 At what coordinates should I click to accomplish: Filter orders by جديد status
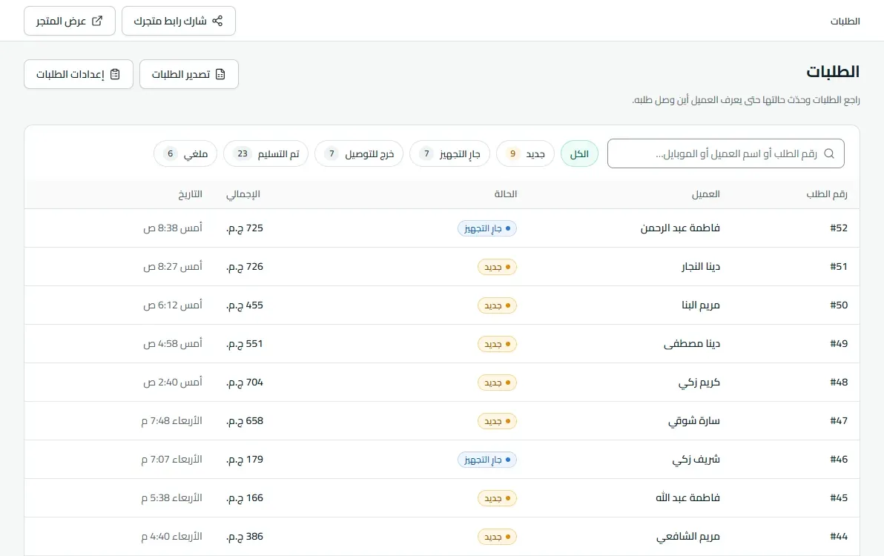tap(525, 153)
